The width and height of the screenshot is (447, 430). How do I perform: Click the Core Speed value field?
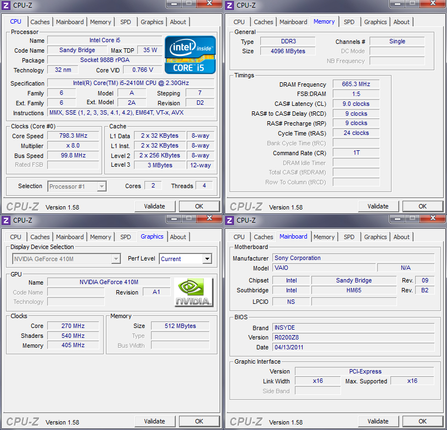coord(72,136)
